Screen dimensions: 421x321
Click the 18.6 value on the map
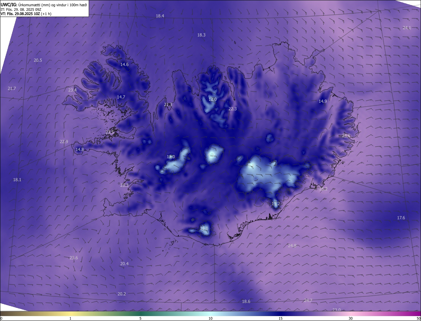[246, 302]
